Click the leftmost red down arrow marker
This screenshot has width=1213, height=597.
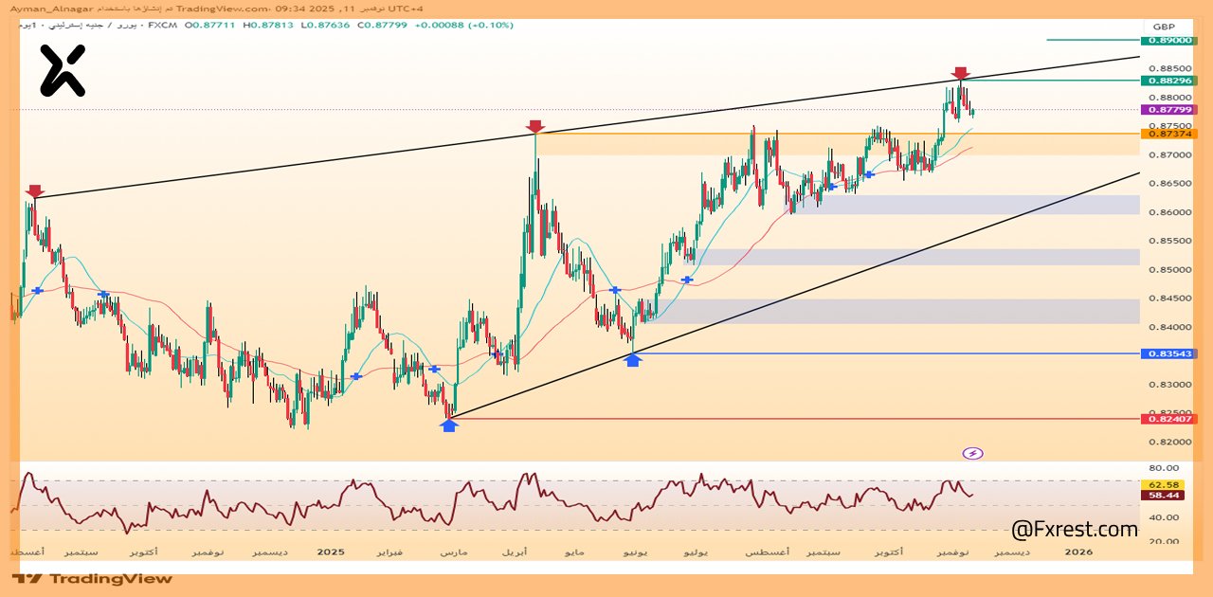pyautogui.click(x=35, y=191)
